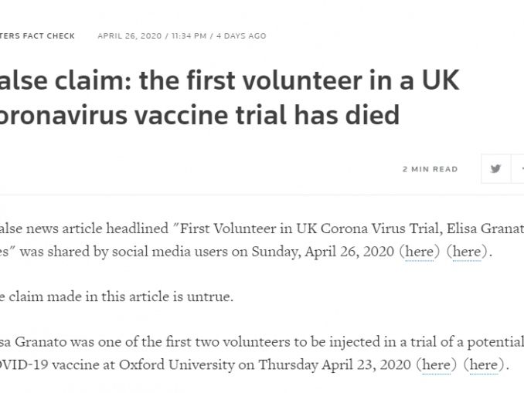
Task: Open the last 'here' link in Oxford paragraph
Action: tap(484, 364)
